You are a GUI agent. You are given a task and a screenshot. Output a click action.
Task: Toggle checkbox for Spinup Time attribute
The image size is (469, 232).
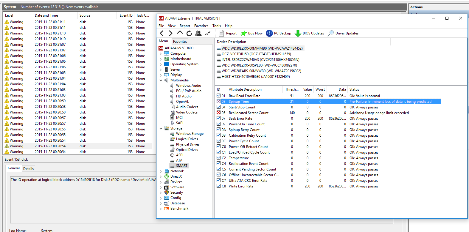point(219,101)
